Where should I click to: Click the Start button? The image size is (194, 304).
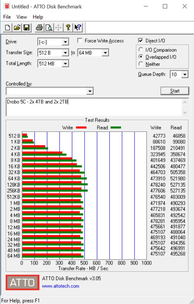(175, 91)
